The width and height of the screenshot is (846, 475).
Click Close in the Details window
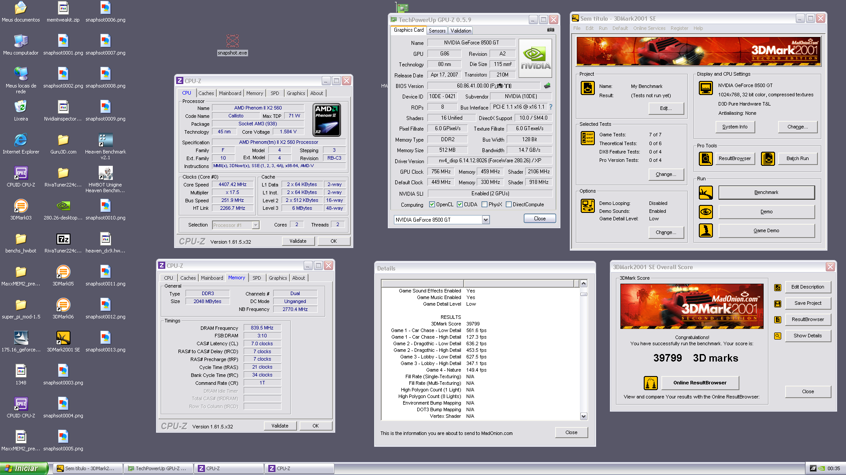(571, 433)
